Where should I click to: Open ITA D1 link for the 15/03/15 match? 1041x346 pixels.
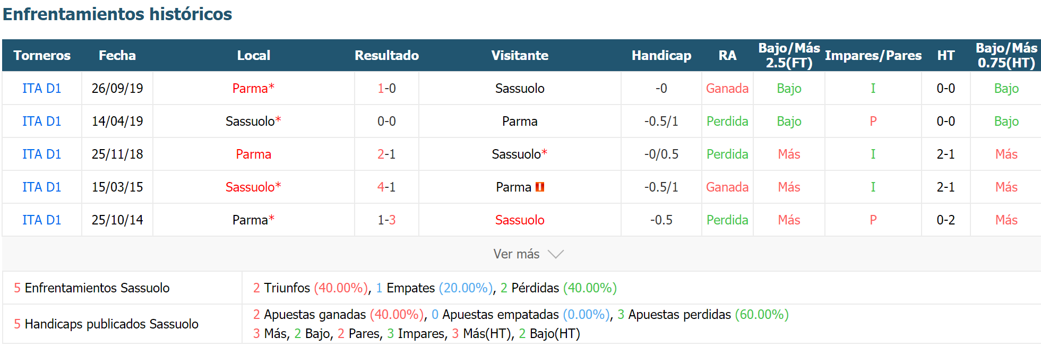[x=41, y=187]
